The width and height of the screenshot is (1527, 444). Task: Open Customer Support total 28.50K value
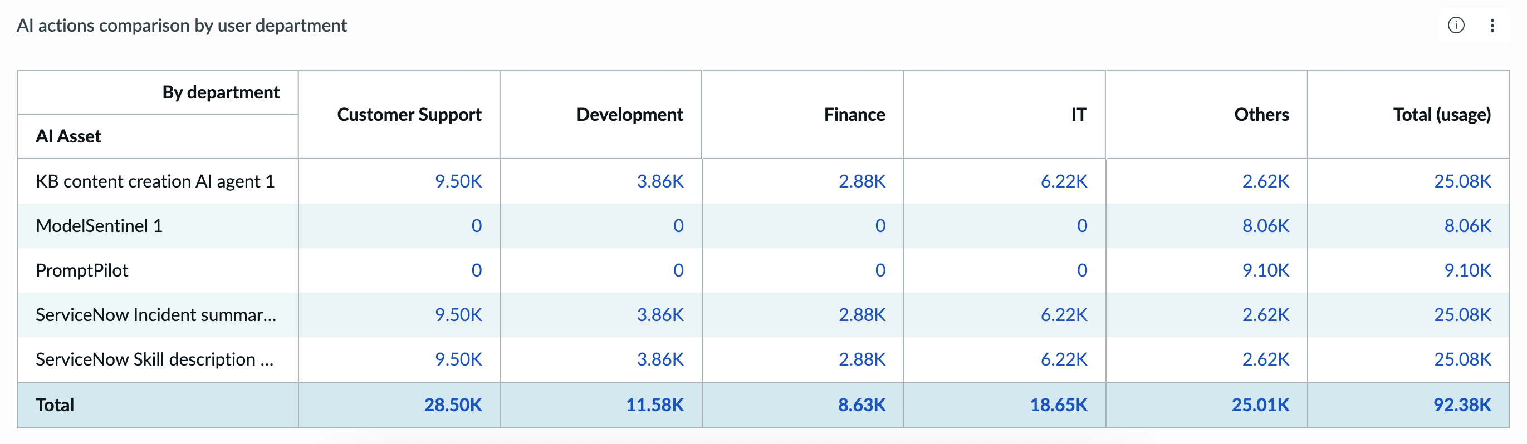(x=453, y=405)
